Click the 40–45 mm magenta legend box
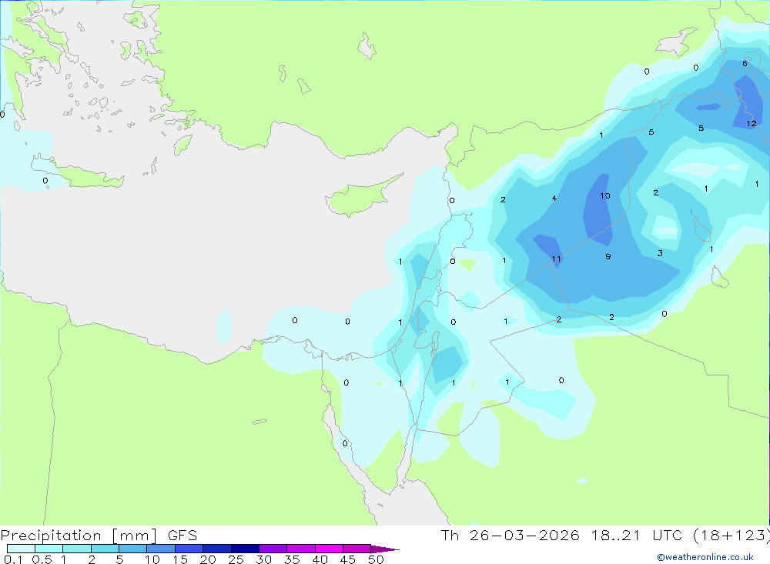Screen dimensions: 770x564 (x=329, y=549)
